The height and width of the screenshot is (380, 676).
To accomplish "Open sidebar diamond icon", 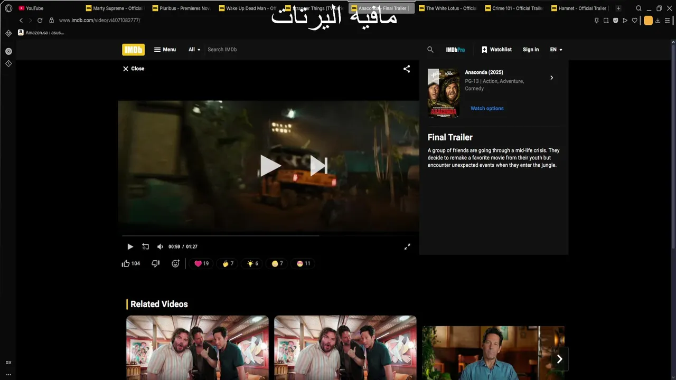I will (8, 63).
